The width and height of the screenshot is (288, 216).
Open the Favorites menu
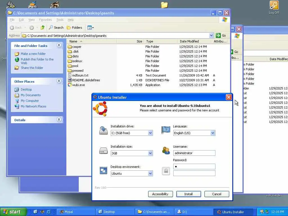(x=45, y=20)
